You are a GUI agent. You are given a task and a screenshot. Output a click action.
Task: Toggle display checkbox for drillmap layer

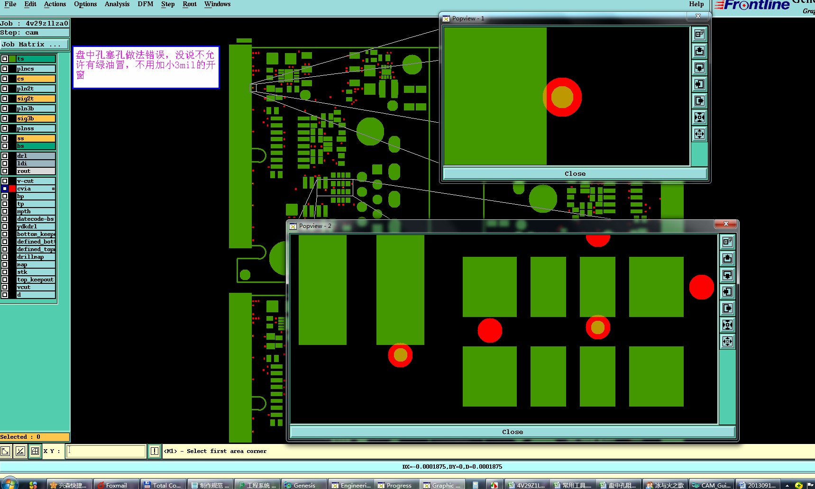pos(5,257)
